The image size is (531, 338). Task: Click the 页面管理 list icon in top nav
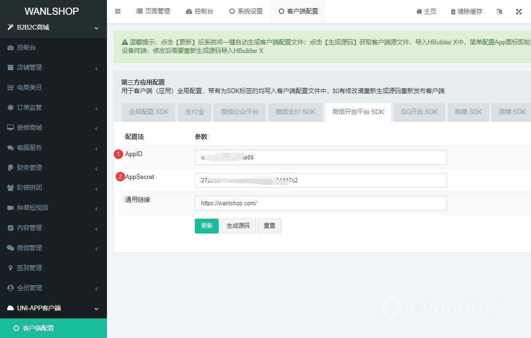point(139,11)
